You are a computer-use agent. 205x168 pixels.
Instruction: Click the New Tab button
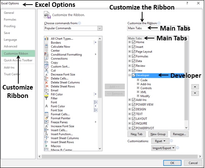[136, 134]
